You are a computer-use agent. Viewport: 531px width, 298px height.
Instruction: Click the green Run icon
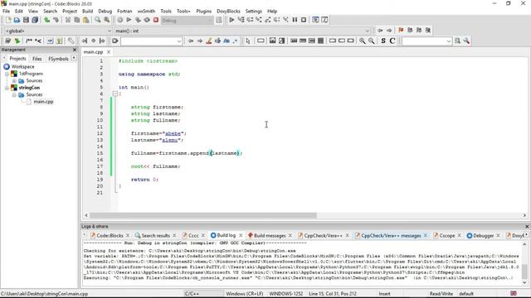coord(129,20)
